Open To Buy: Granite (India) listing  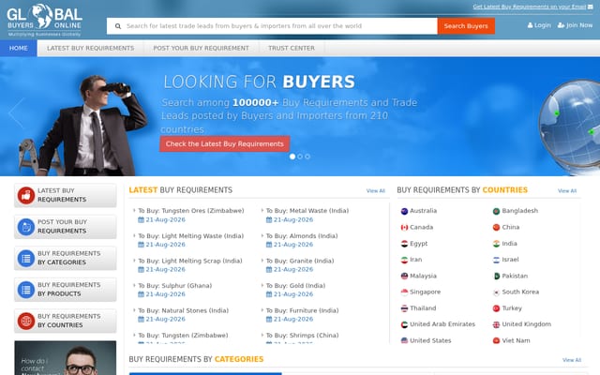tap(300, 261)
